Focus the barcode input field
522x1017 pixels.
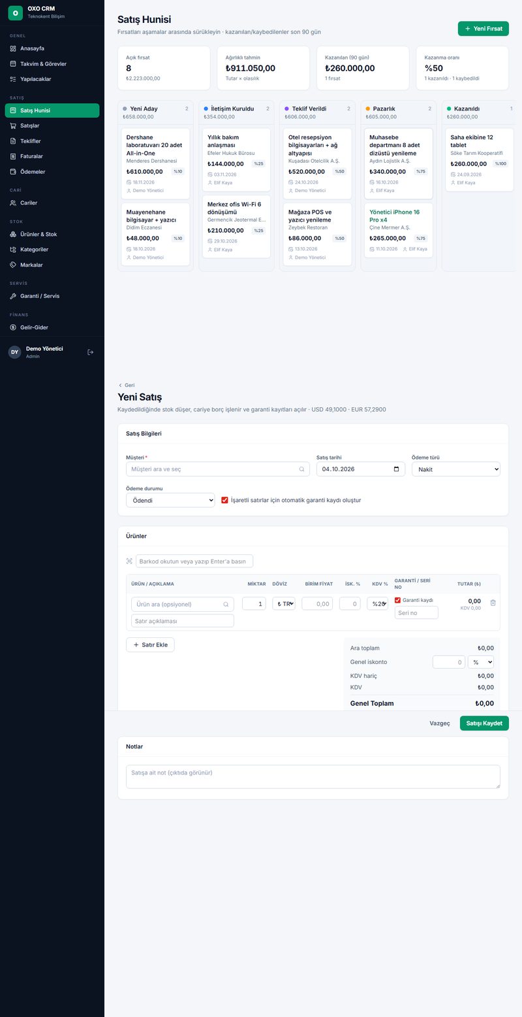click(194, 561)
